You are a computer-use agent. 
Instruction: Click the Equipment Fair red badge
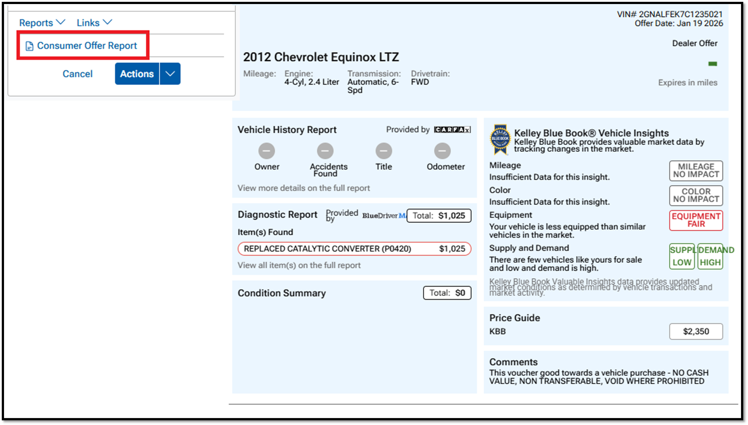[x=696, y=220]
